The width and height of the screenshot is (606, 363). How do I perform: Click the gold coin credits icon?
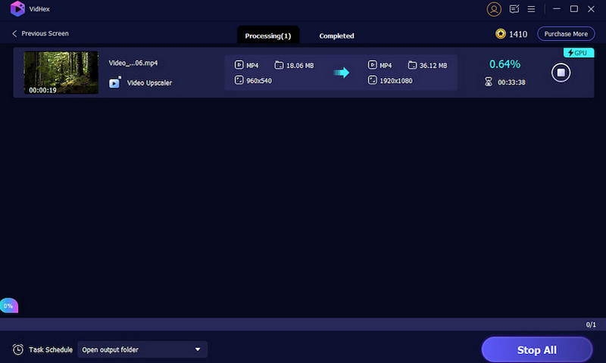coord(500,34)
